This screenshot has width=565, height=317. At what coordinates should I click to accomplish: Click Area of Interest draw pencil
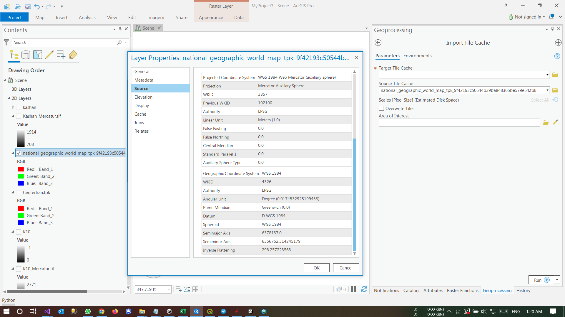pyautogui.click(x=555, y=123)
